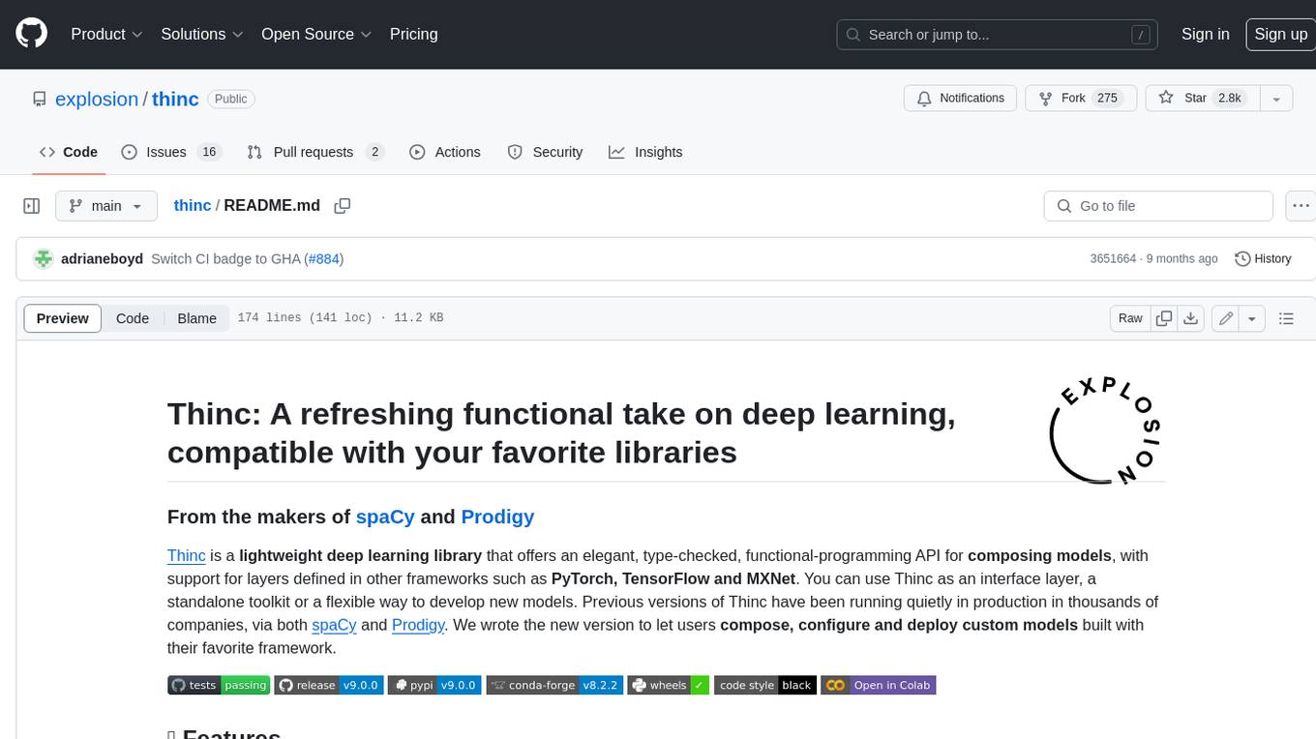
Task: Open the README outline list icon
Action: 1286,318
